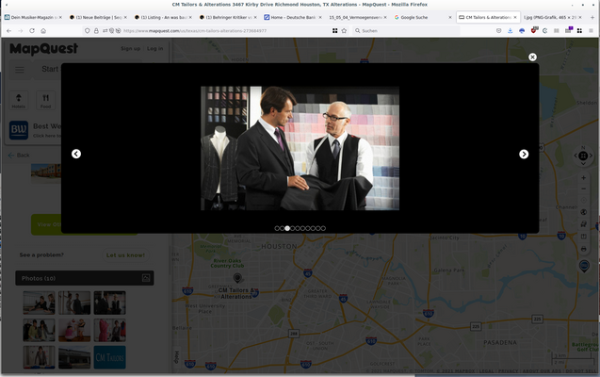Bookmark this page with star icon
Image resolution: width=600 pixels, height=377 pixels.
[x=344, y=30]
